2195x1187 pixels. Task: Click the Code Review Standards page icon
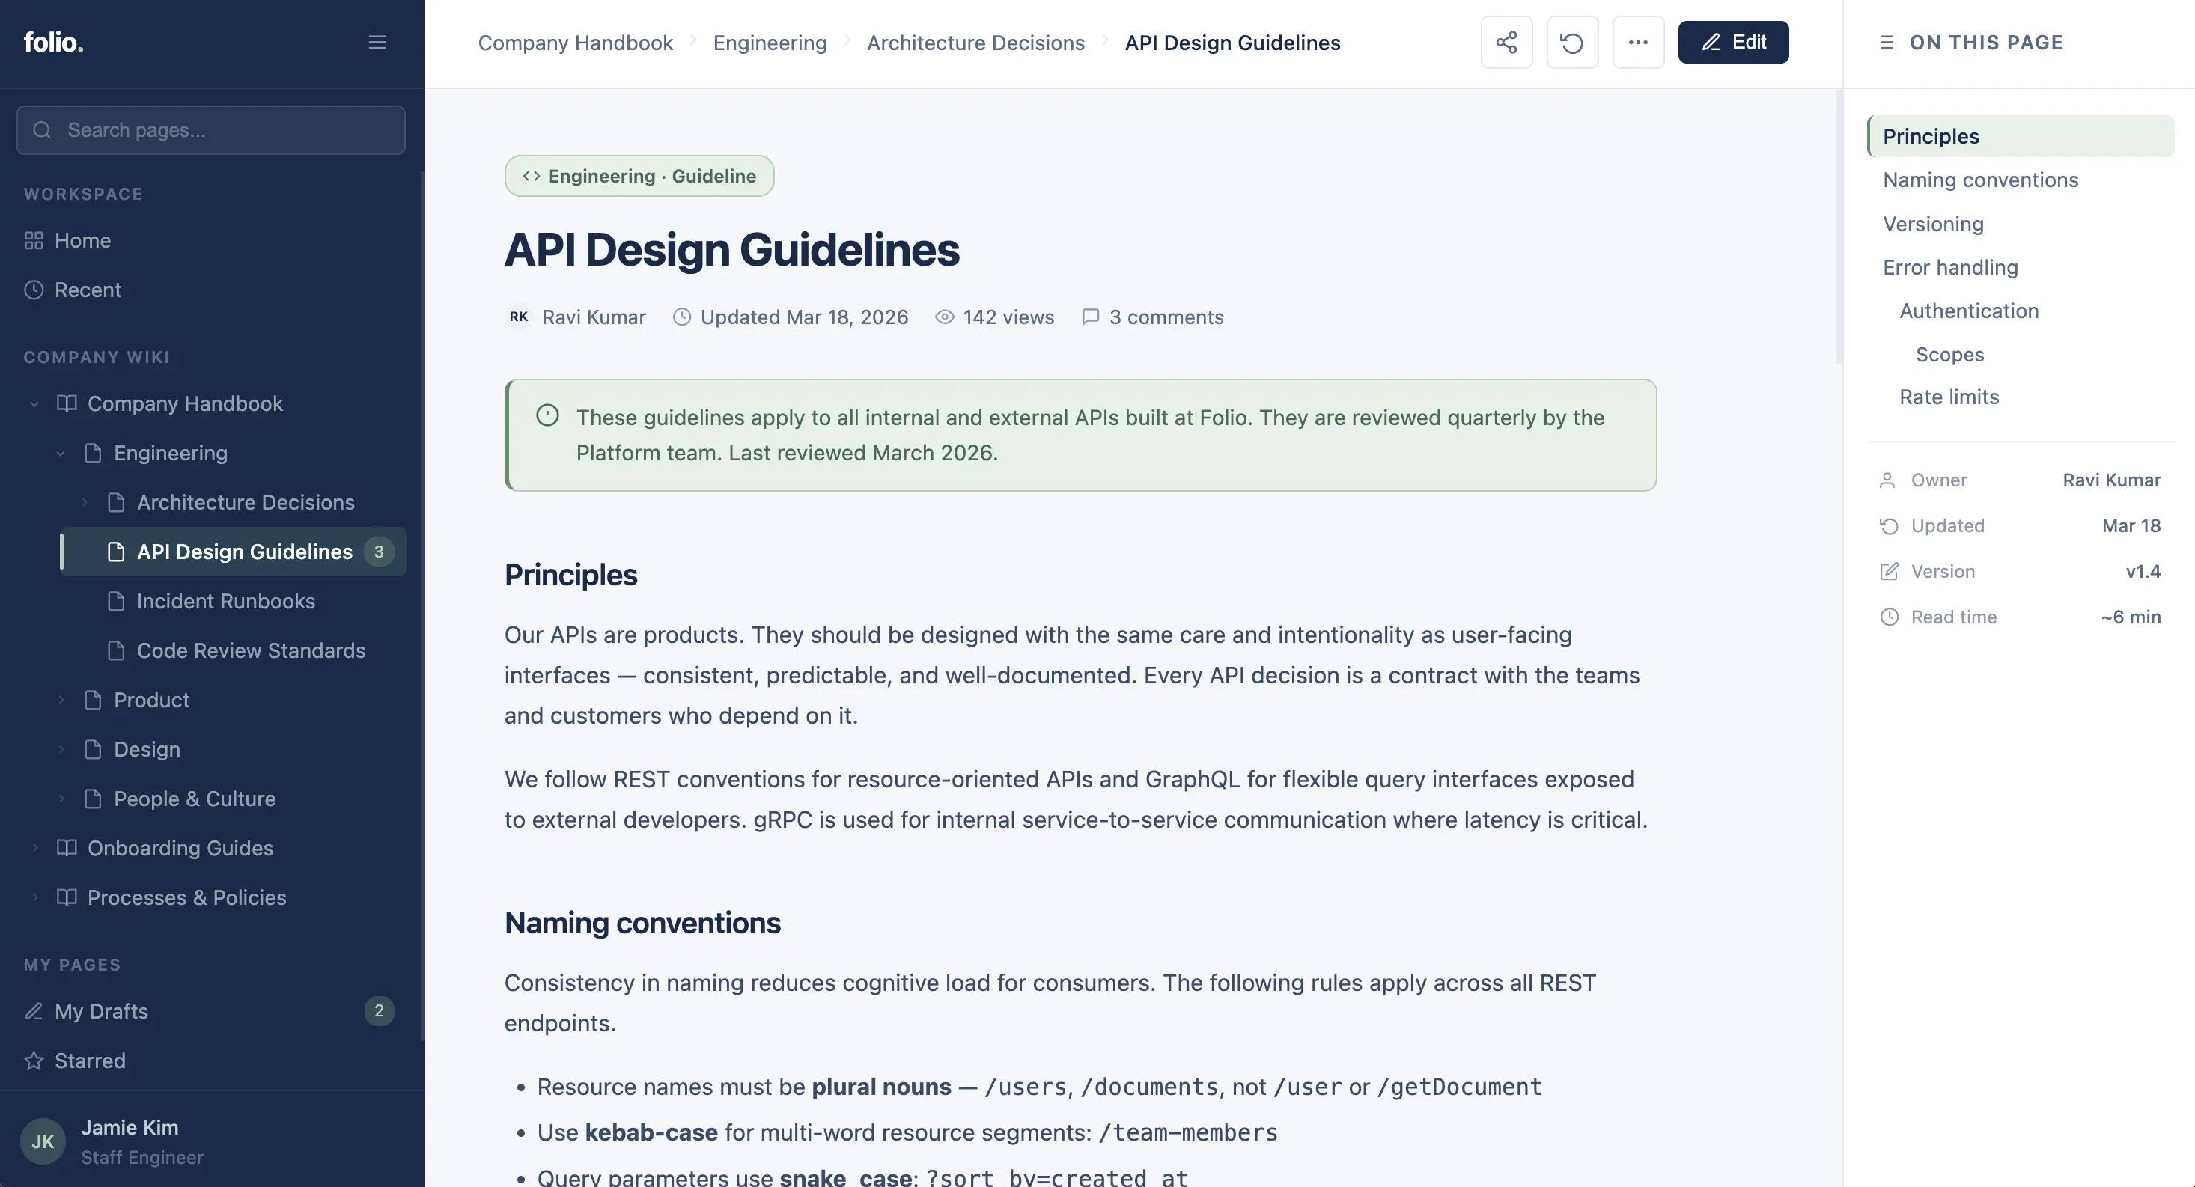pos(116,651)
